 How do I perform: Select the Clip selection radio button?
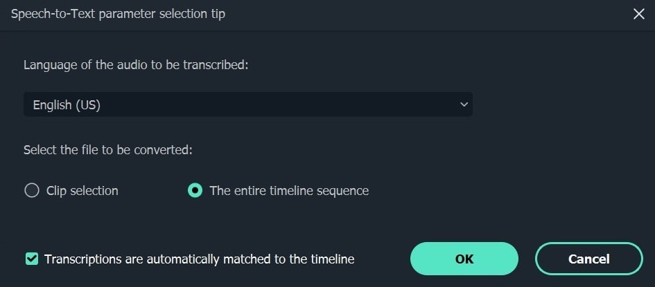point(32,191)
